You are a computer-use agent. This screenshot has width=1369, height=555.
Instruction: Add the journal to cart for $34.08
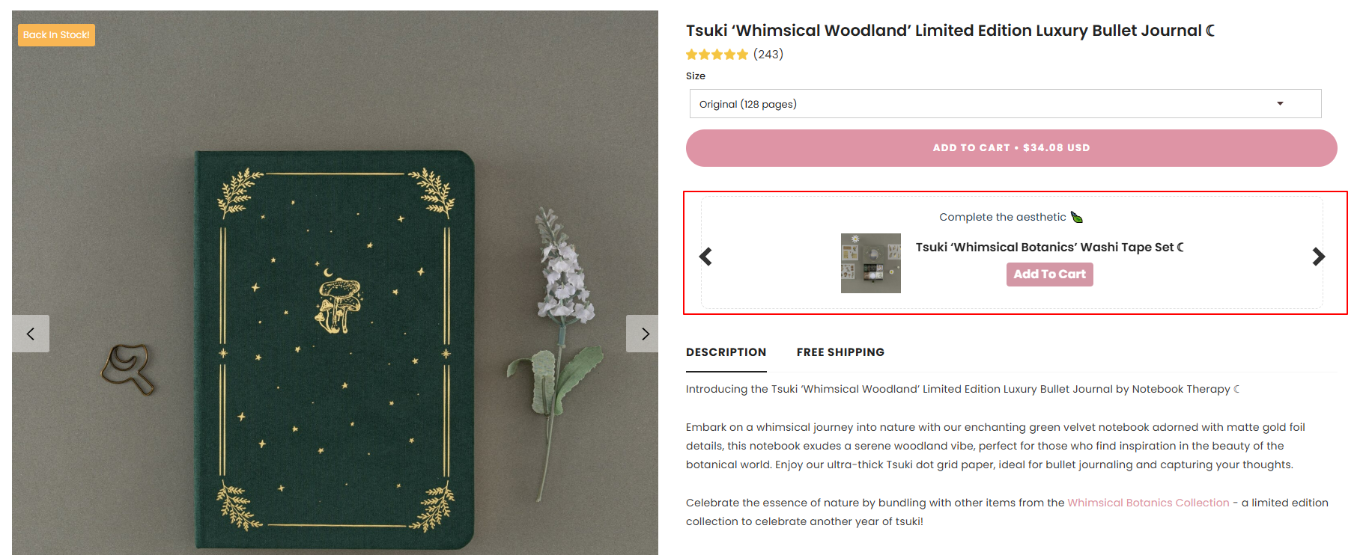click(1010, 147)
